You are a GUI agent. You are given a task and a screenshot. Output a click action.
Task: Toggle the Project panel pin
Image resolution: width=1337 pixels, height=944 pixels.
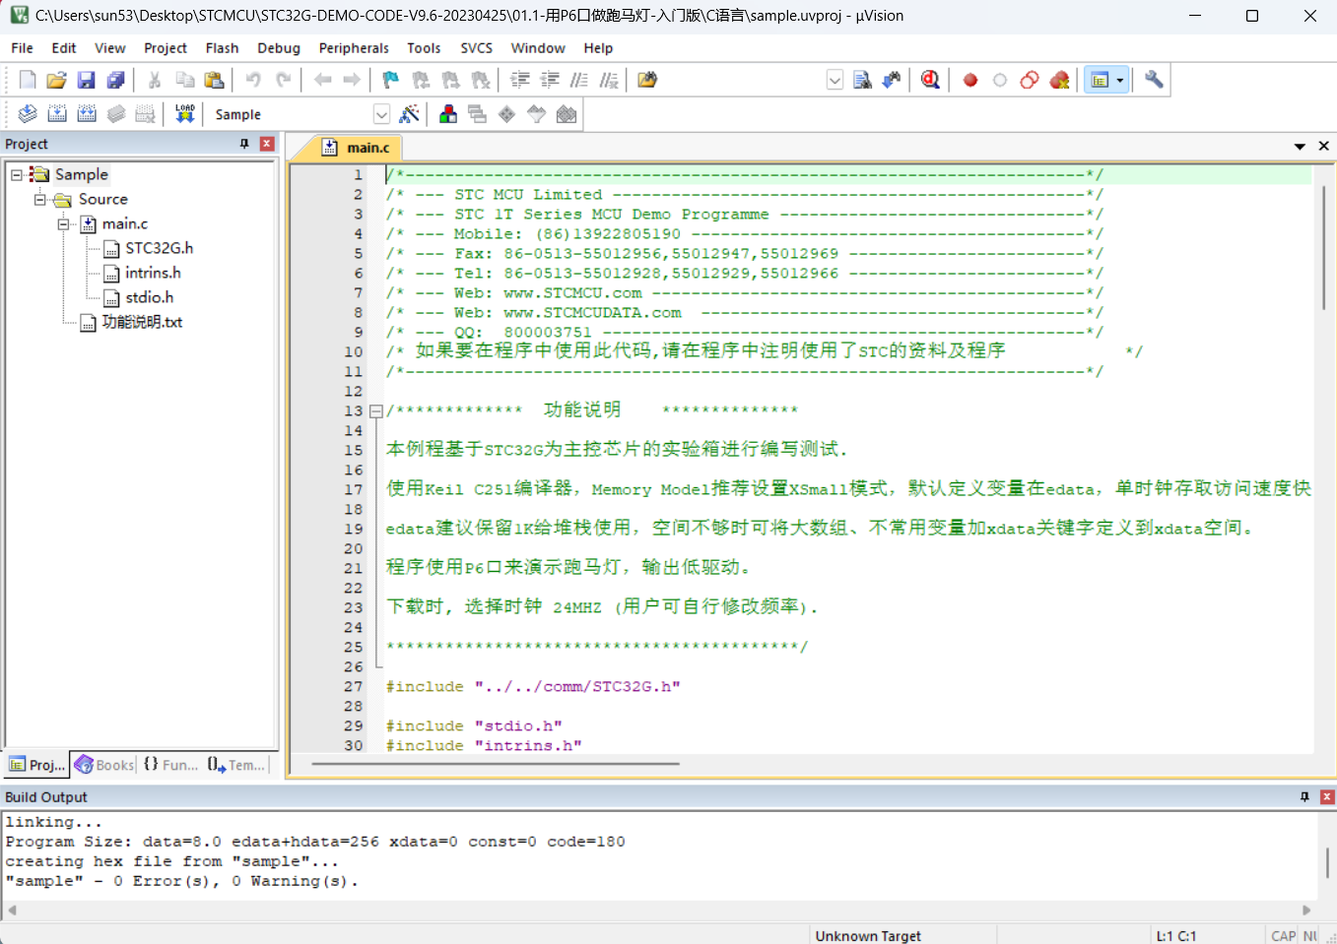pyautogui.click(x=244, y=144)
